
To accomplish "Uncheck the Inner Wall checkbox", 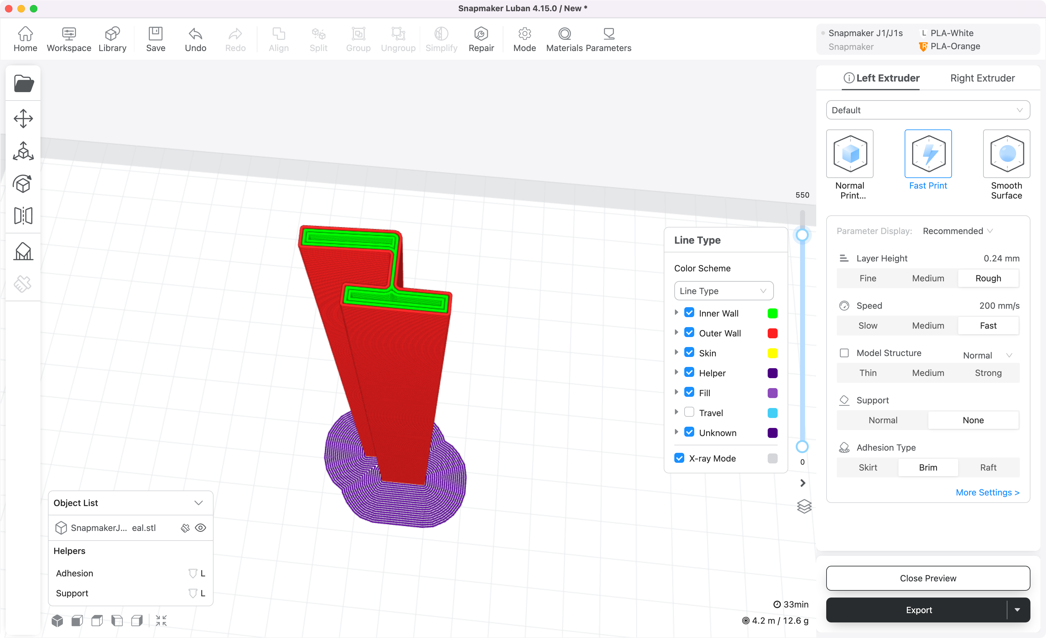I will pyautogui.click(x=690, y=313).
